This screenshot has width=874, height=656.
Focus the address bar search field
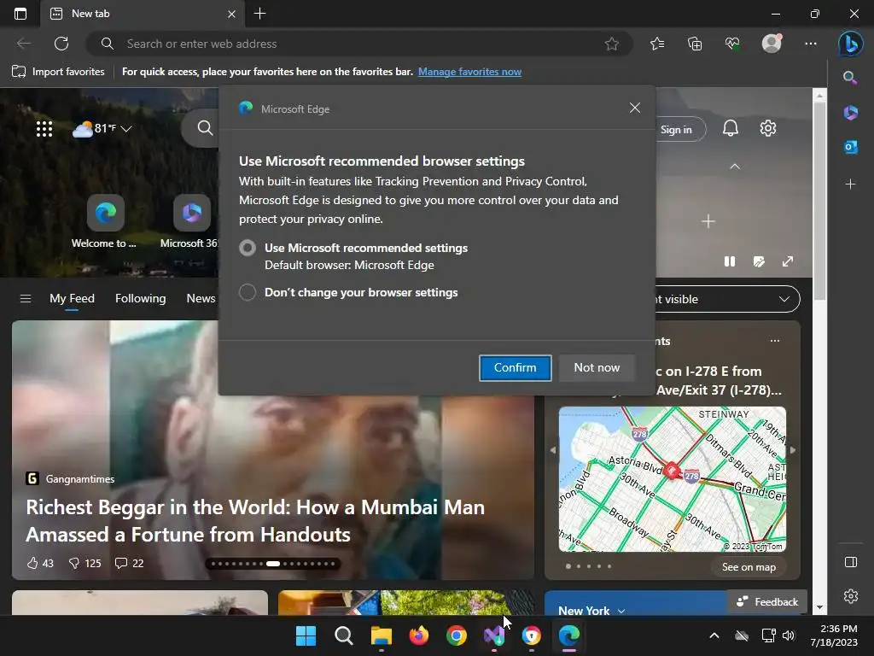(359, 44)
